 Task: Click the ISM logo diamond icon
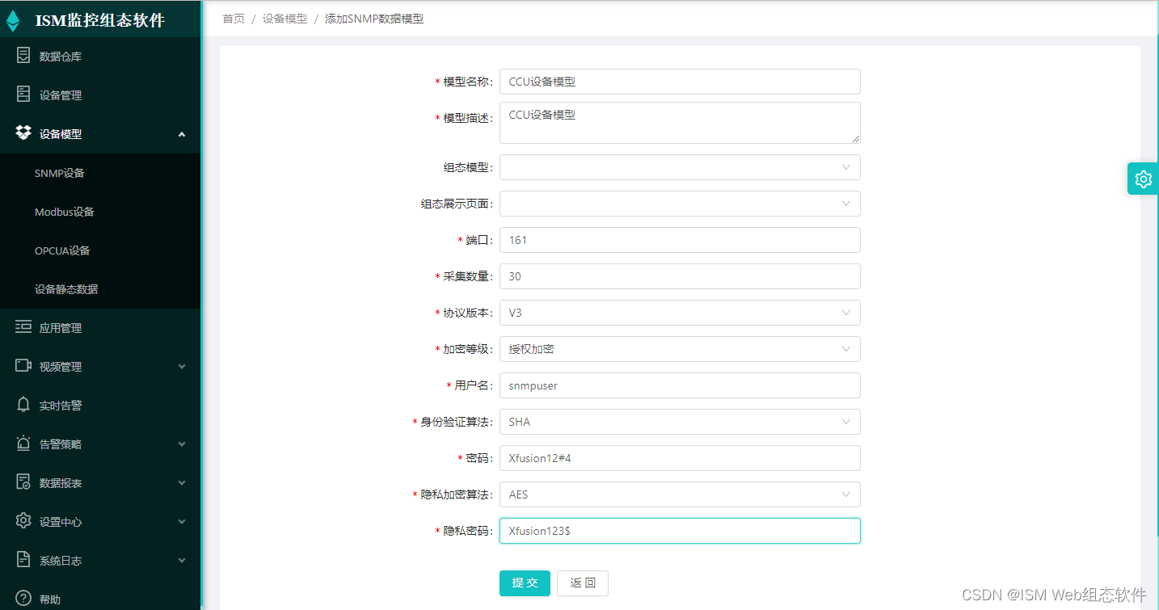coord(13,20)
